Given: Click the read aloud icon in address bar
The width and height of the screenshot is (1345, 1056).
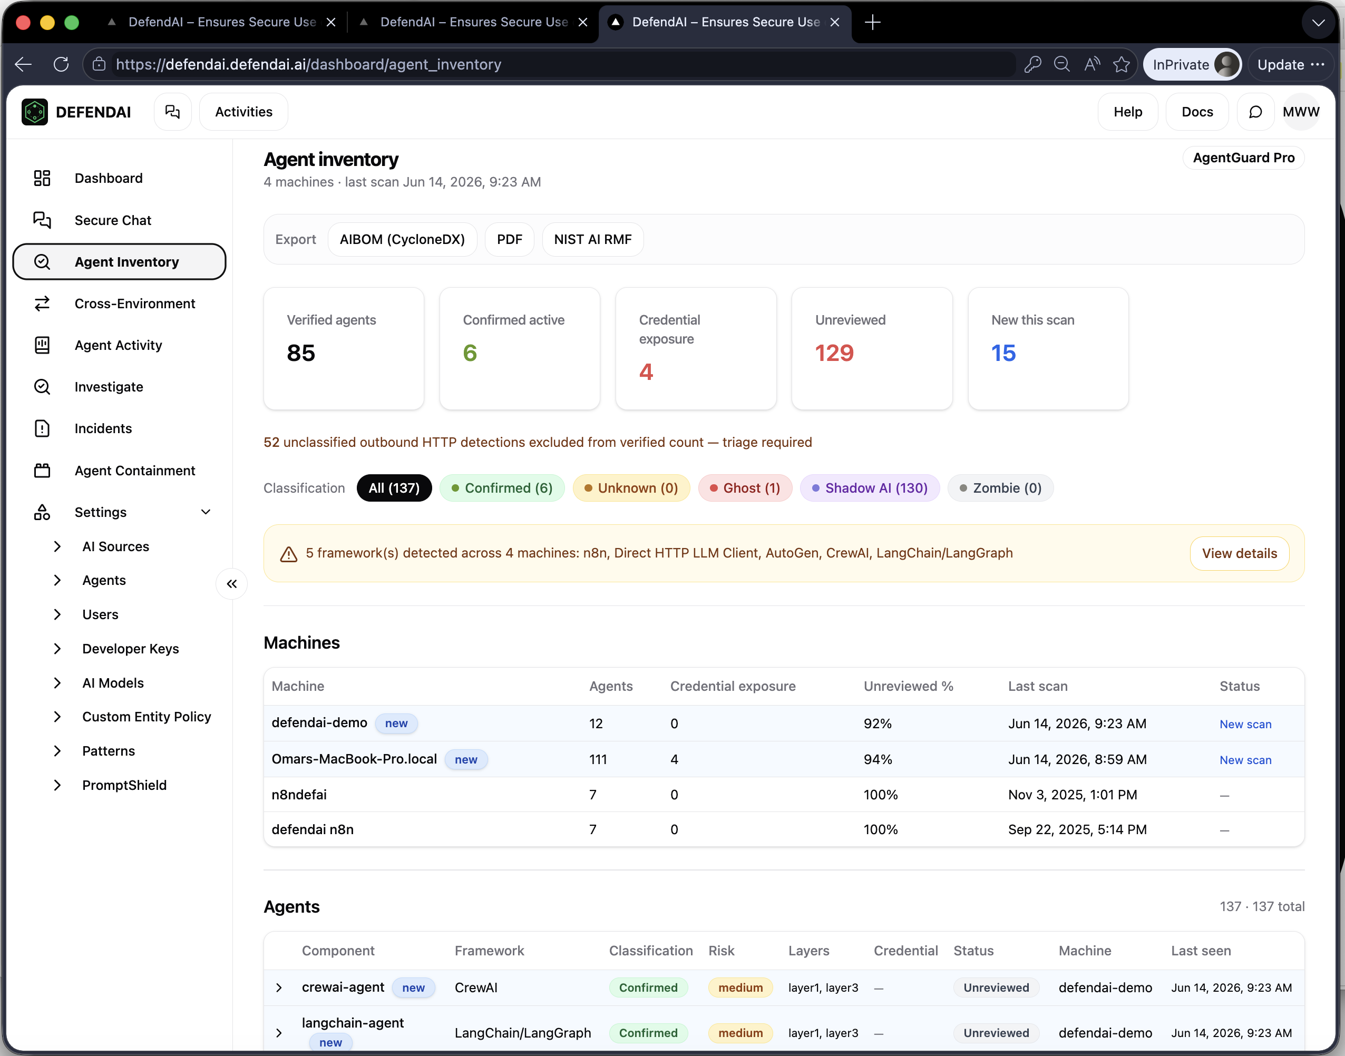Looking at the screenshot, I should point(1092,64).
